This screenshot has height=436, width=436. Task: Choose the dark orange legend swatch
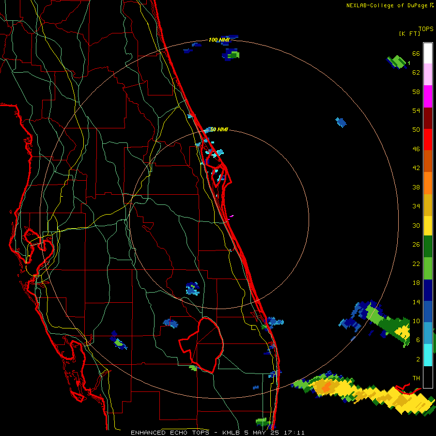428,161
